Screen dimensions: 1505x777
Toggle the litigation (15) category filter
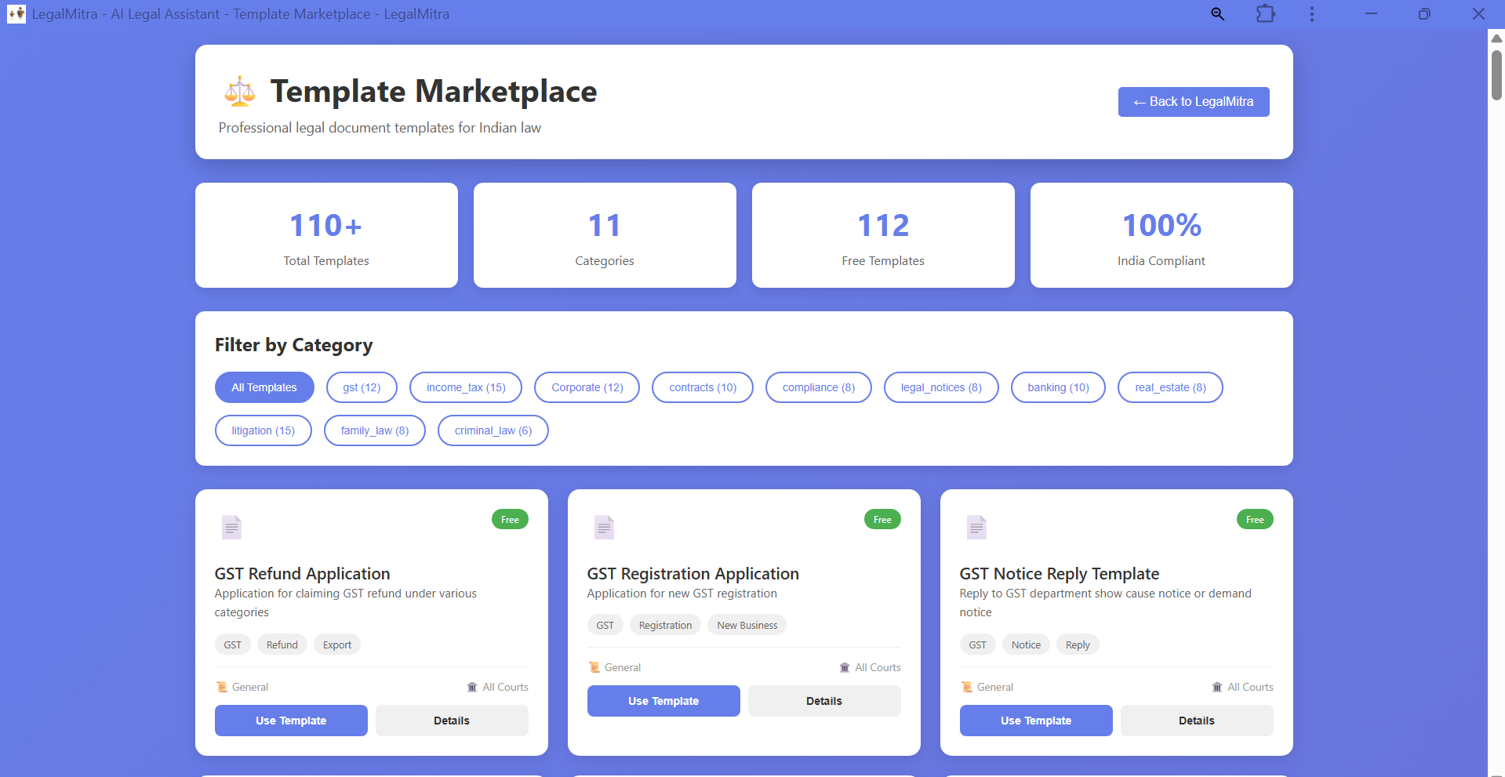tap(264, 430)
